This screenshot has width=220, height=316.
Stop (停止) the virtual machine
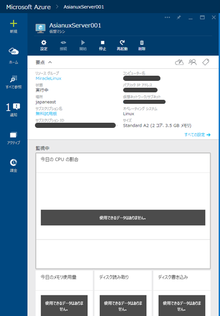103,45
